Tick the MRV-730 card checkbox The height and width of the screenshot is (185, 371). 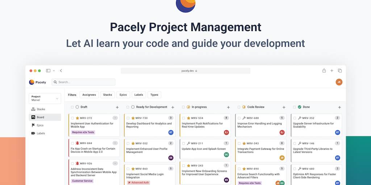[x=128, y=118]
